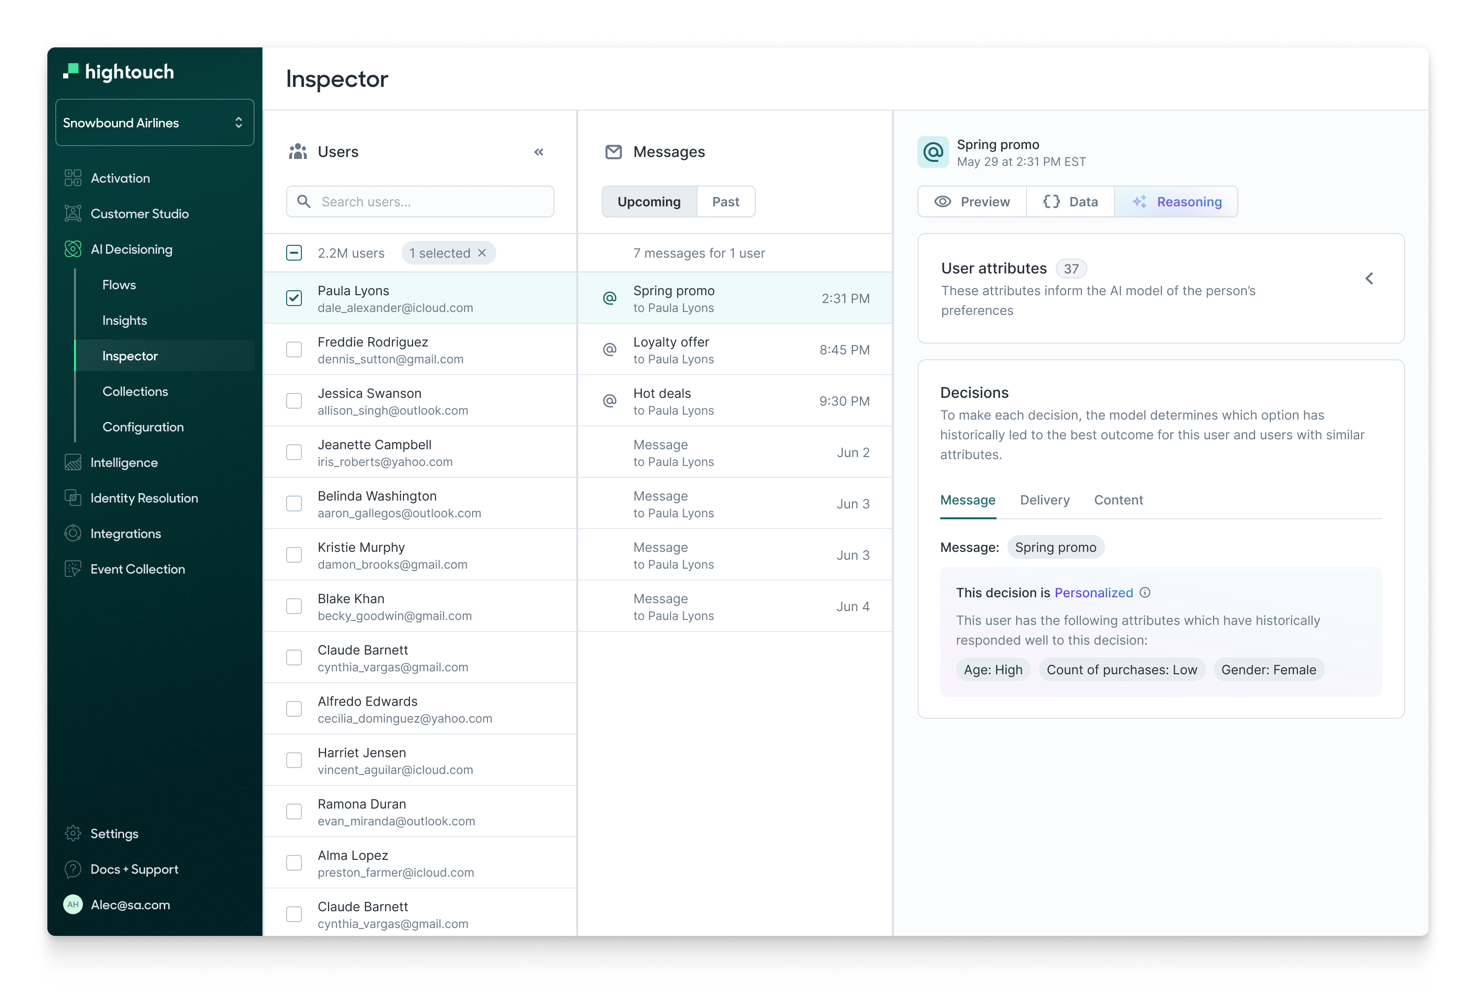
Task: Switch to the Delivery tab under Decisions
Action: point(1045,500)
